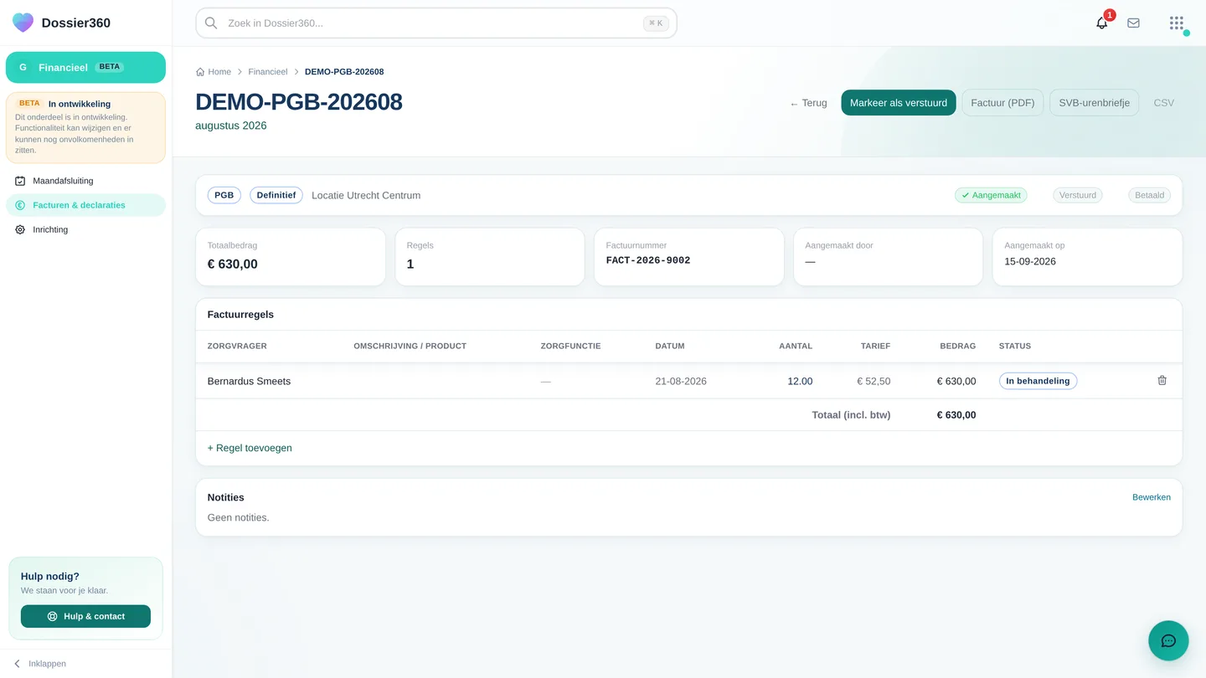Mark invoice as sent with Markeer als verstuurd
Screen dimensions: 1206x678
coord(899,103)
